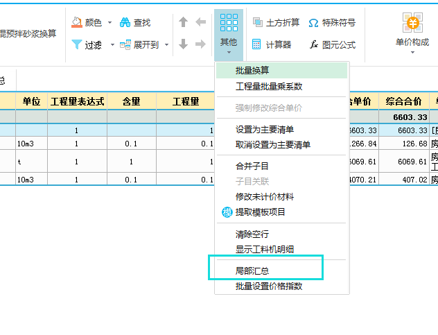Screen dimensions: 438x335
Task: Select 批量换算 menu entry
Action: [281, 71]
